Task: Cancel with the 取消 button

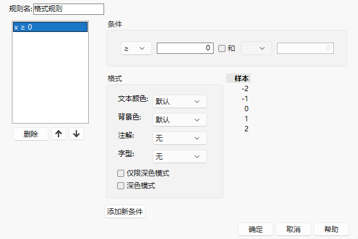Action: (294, 229)
